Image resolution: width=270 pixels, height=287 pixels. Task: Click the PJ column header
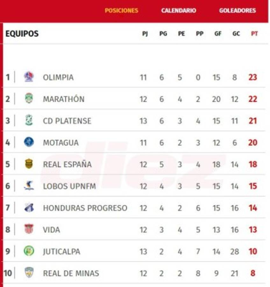coord(145,34)
